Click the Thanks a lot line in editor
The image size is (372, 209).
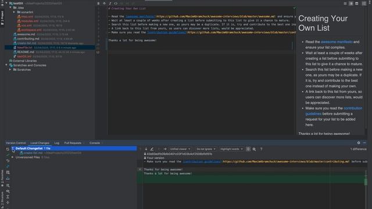coord(133,40)
